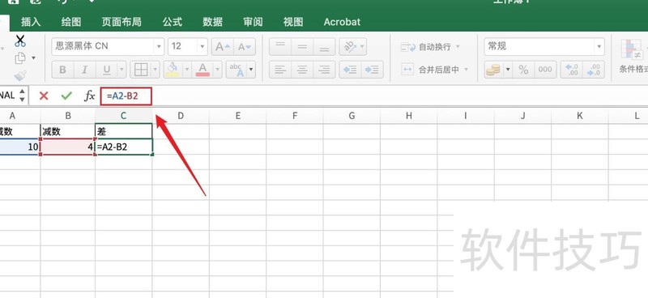Confirm formula with green checkmark
This screenshot has height=298, width=648.
(66, 96)
